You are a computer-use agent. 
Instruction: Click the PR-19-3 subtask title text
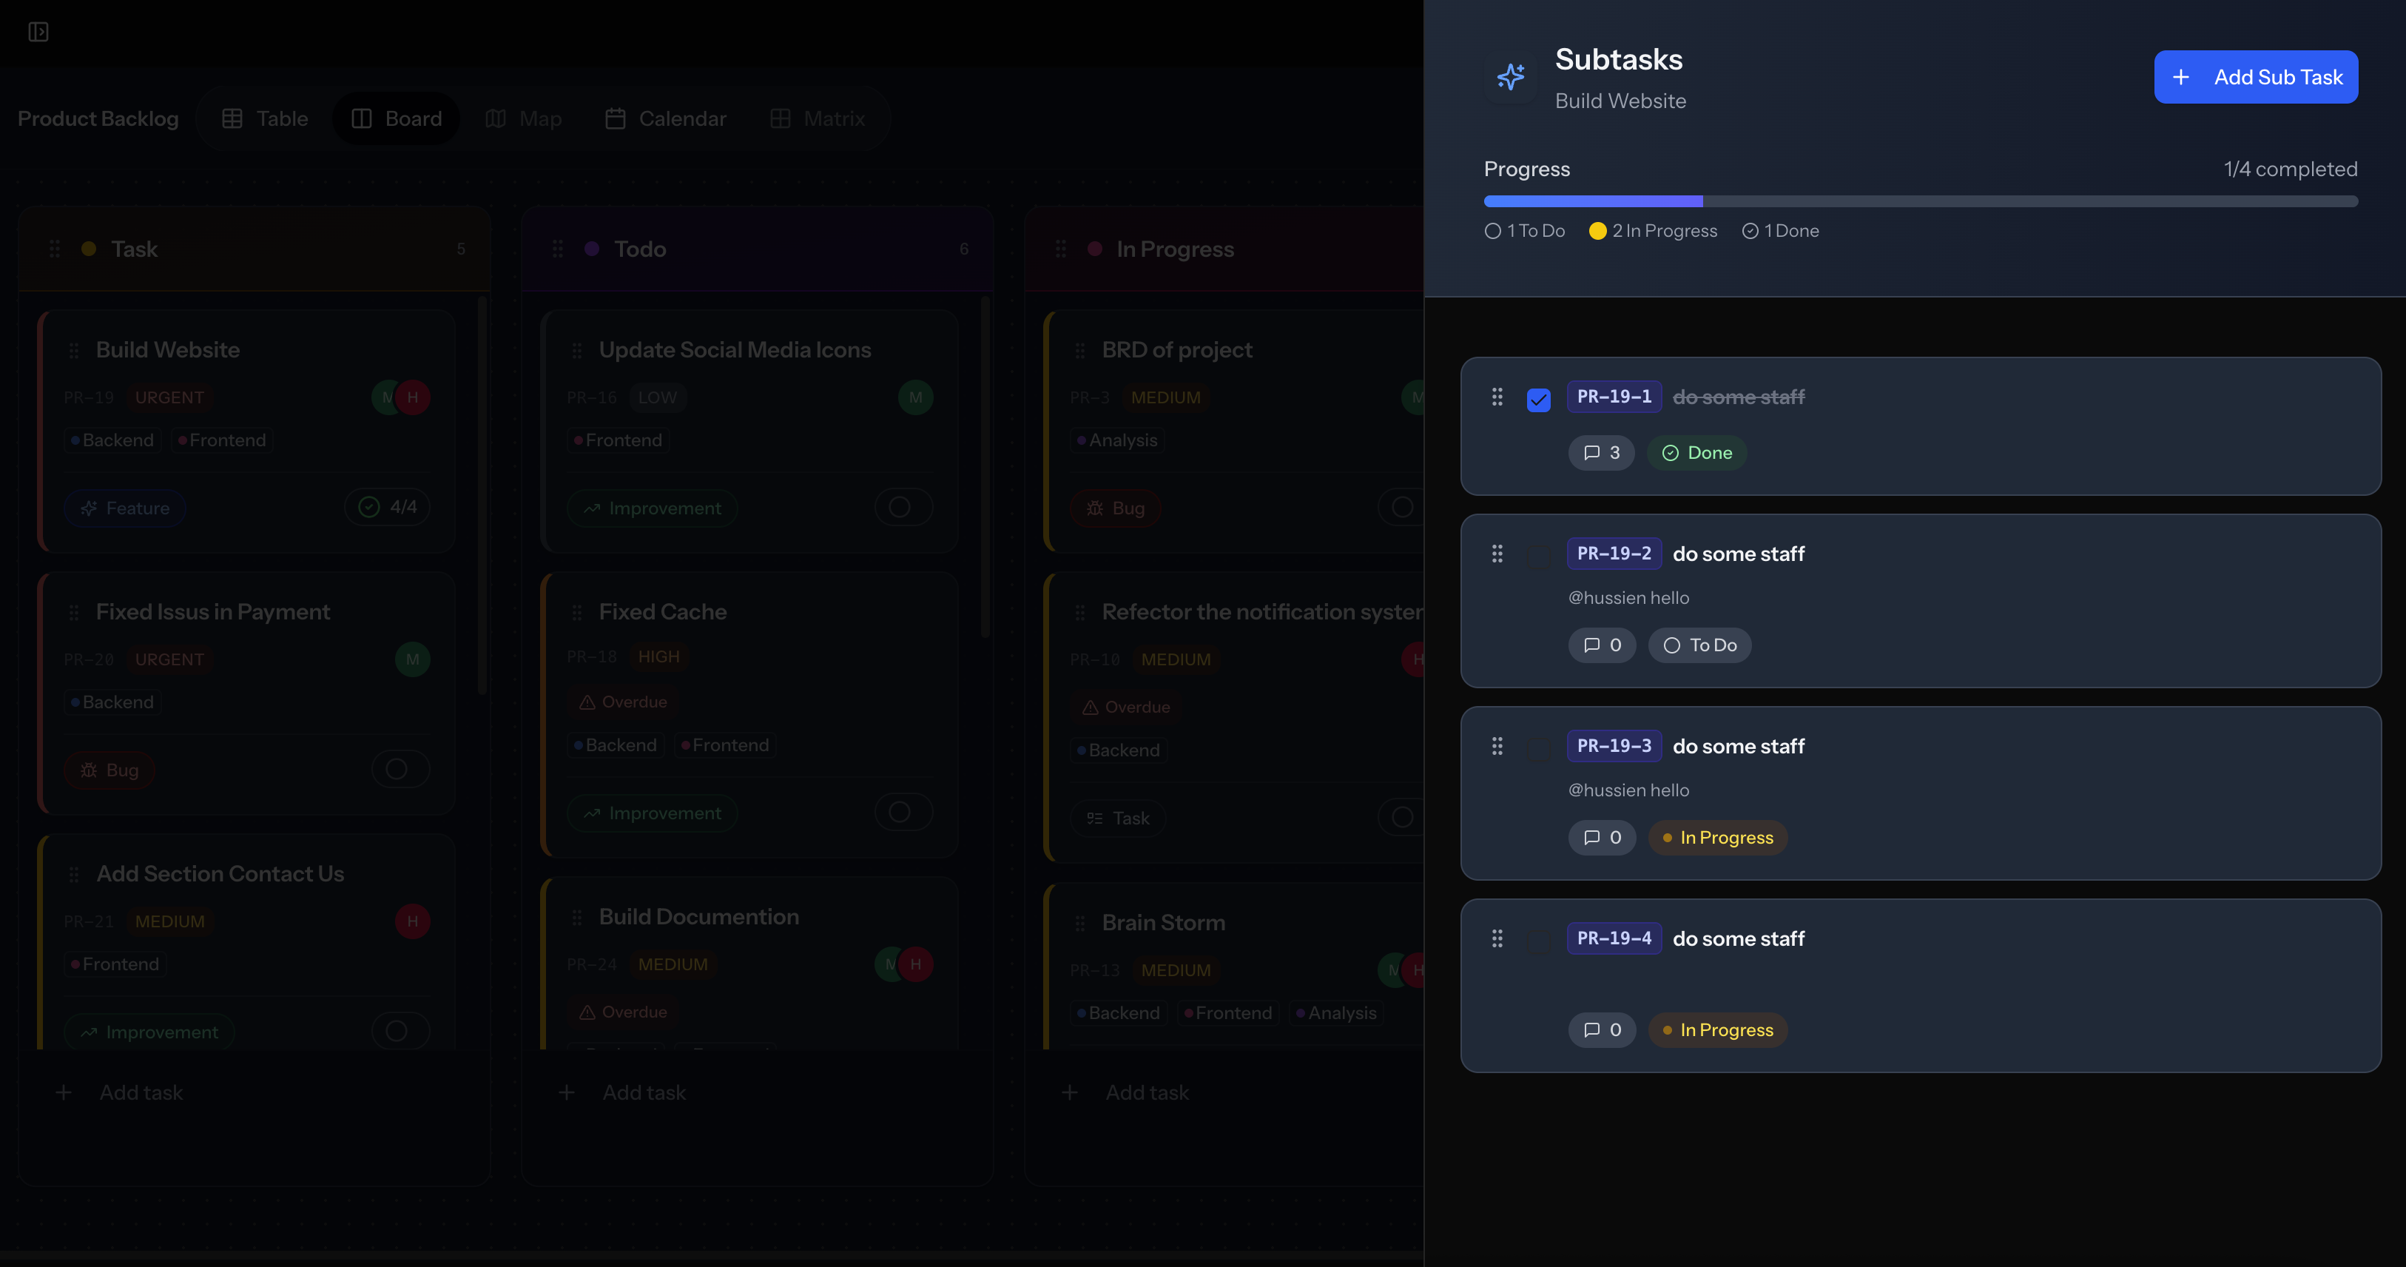click(x=1737, y=747)
